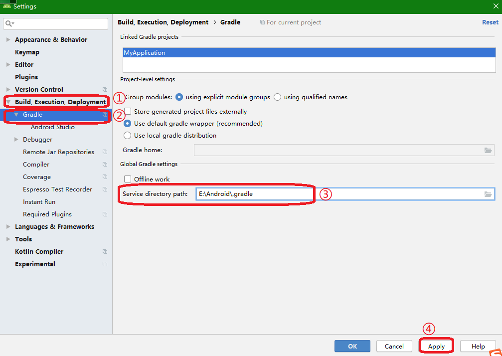Click the OK button
This screenshot has width=502, height=356.
[352, 346]
